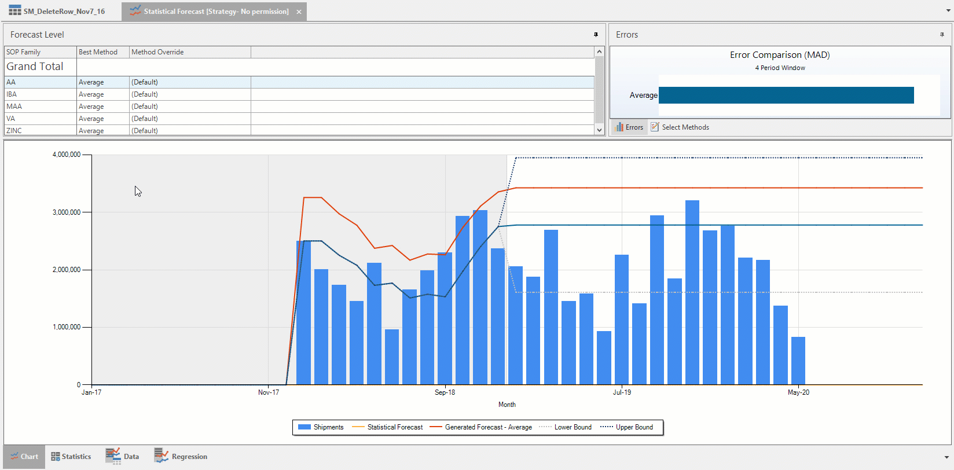
Task: Open the Regression view tab
Action: 181,457
